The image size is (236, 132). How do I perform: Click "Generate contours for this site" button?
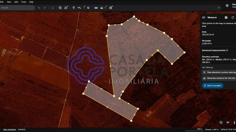(x=219, y=78)
